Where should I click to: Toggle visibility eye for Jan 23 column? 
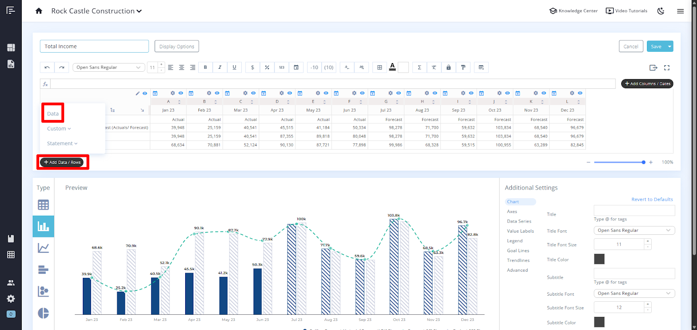[181, 93]
